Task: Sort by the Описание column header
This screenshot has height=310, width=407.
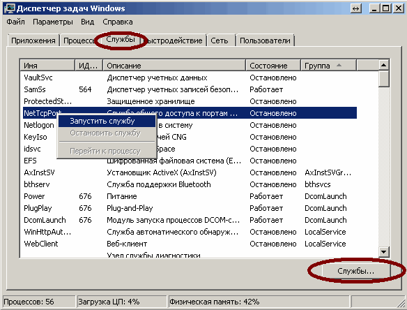Action: tap(174, 66)
